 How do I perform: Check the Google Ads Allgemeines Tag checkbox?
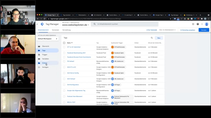(x=64, y=91)
